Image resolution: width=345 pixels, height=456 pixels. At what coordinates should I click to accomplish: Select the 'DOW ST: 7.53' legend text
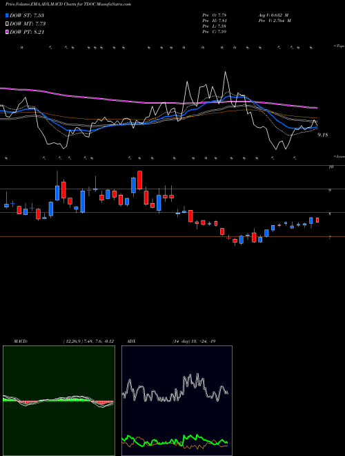(x=27, y=15)
